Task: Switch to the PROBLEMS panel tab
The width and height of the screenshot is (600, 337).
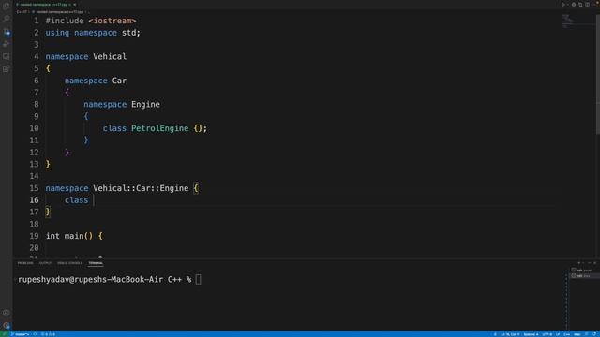Action: [25, 263]
